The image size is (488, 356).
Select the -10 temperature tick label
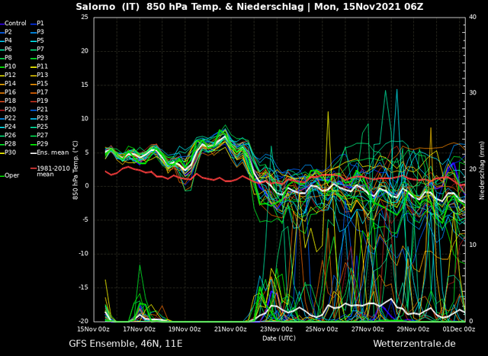[x=84, y=254]
